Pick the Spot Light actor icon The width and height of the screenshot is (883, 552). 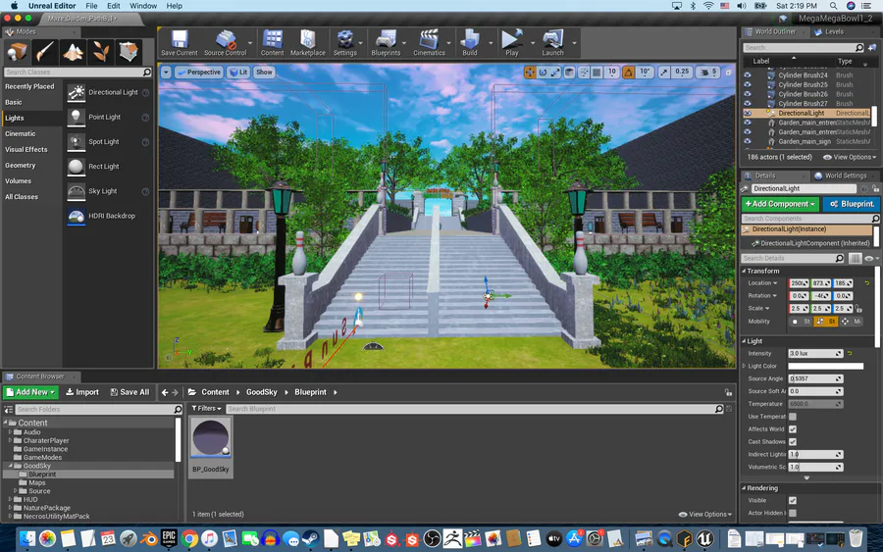point(76,142)
